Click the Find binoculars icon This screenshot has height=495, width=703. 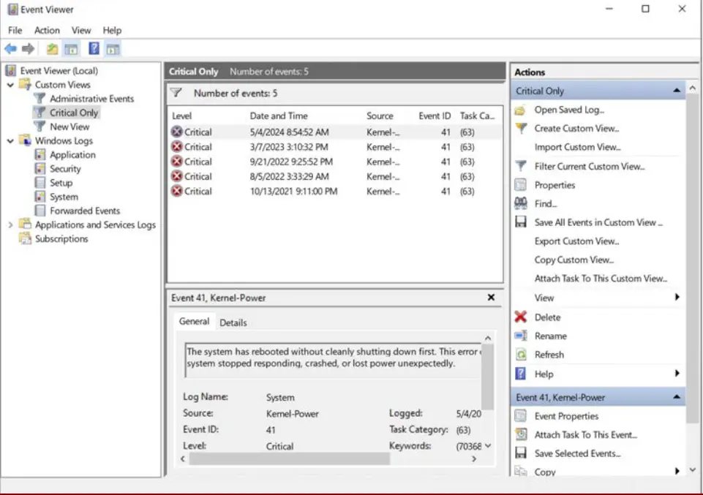pos(521,203)
